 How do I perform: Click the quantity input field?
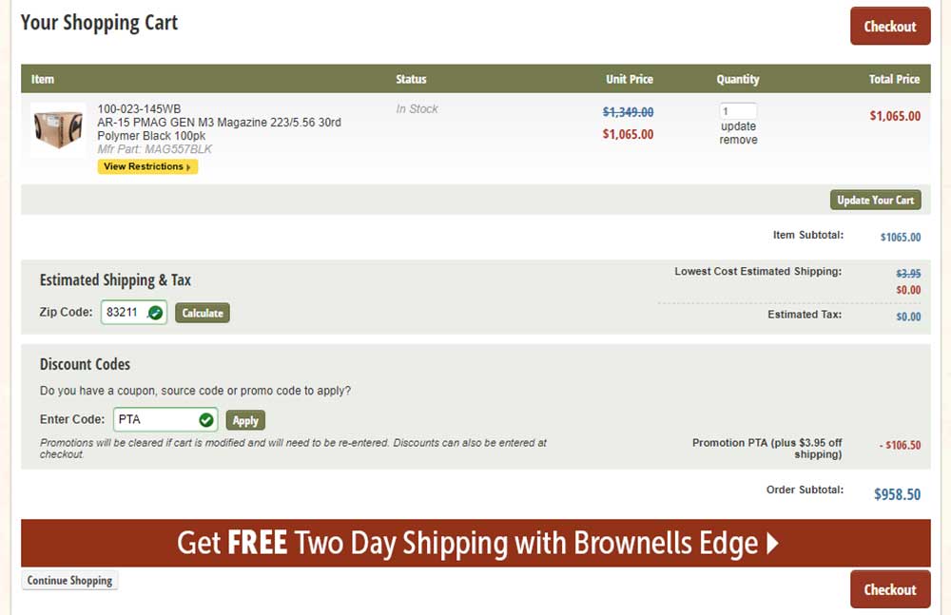(738, 111)
